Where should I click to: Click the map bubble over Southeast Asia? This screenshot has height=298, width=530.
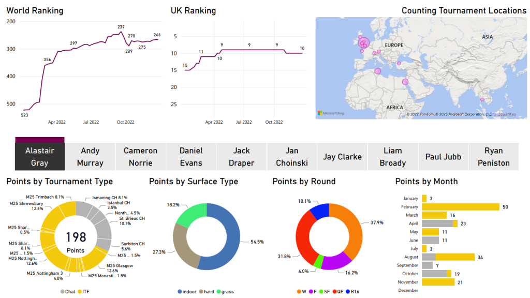pos(482,99)
